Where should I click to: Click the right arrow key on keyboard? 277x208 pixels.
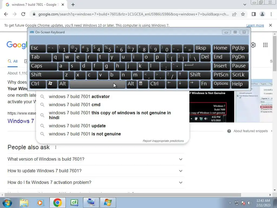194,84
